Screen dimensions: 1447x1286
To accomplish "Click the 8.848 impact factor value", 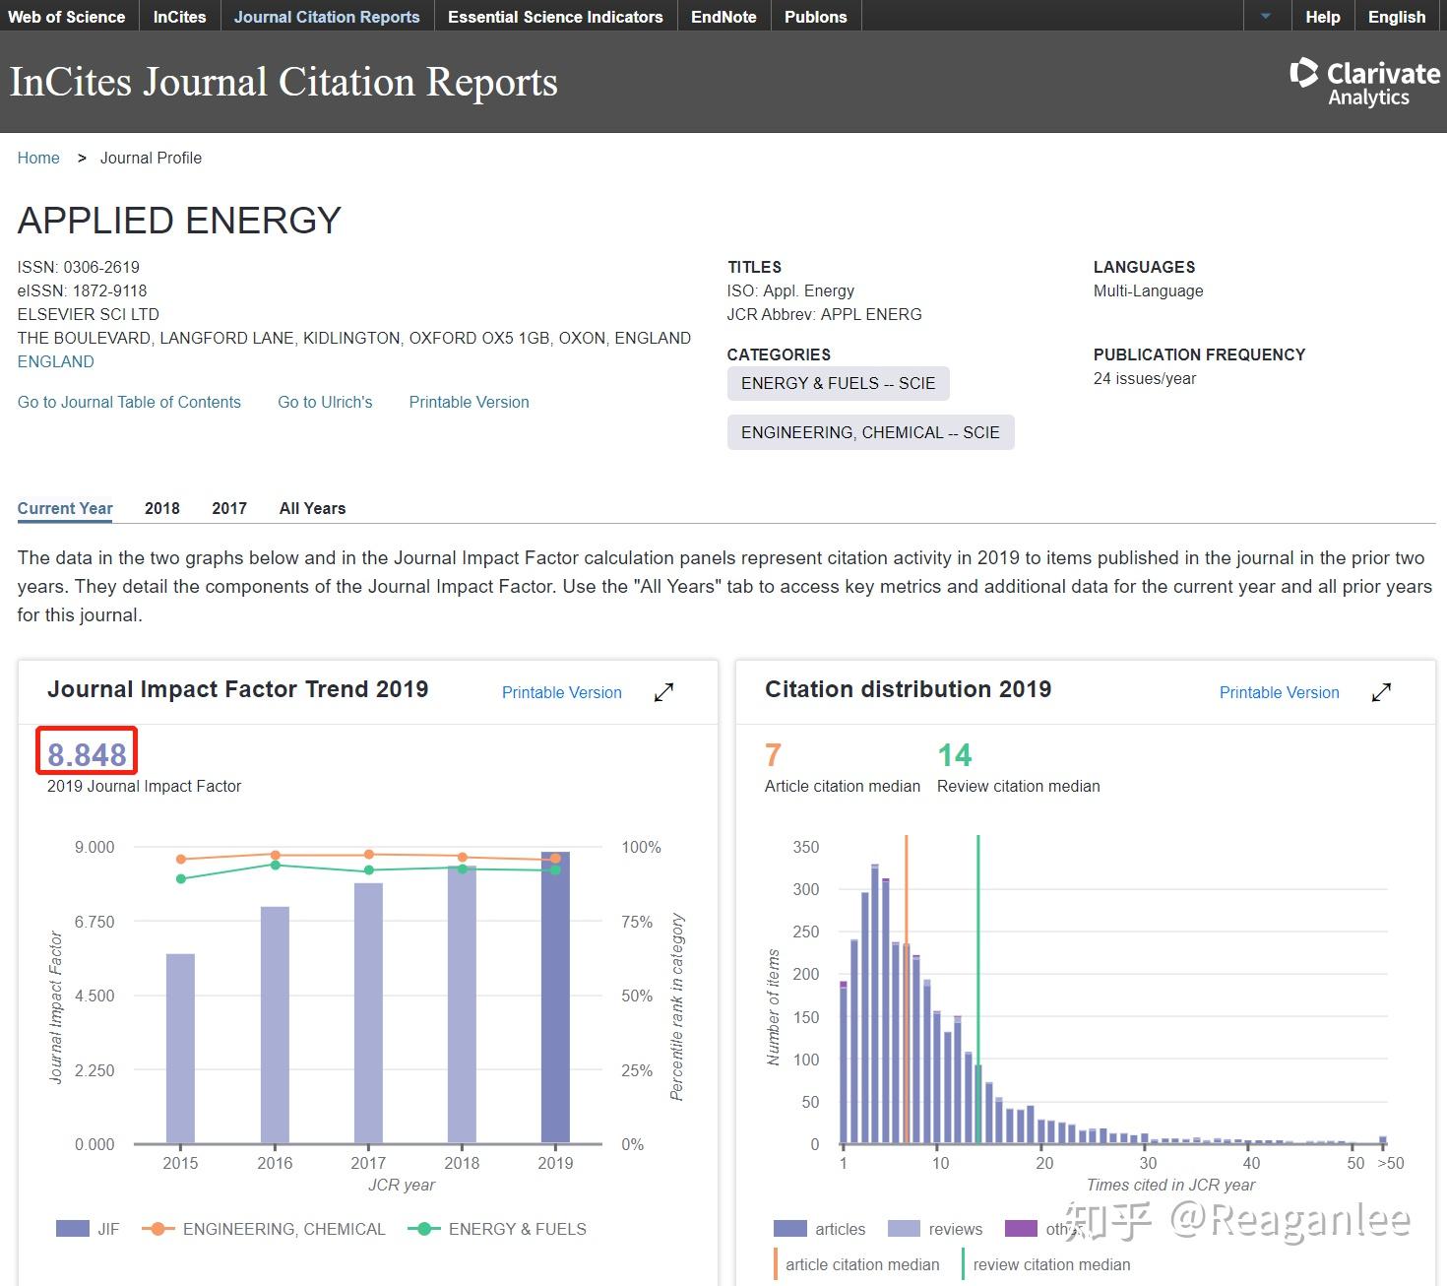I will point(87,754).
